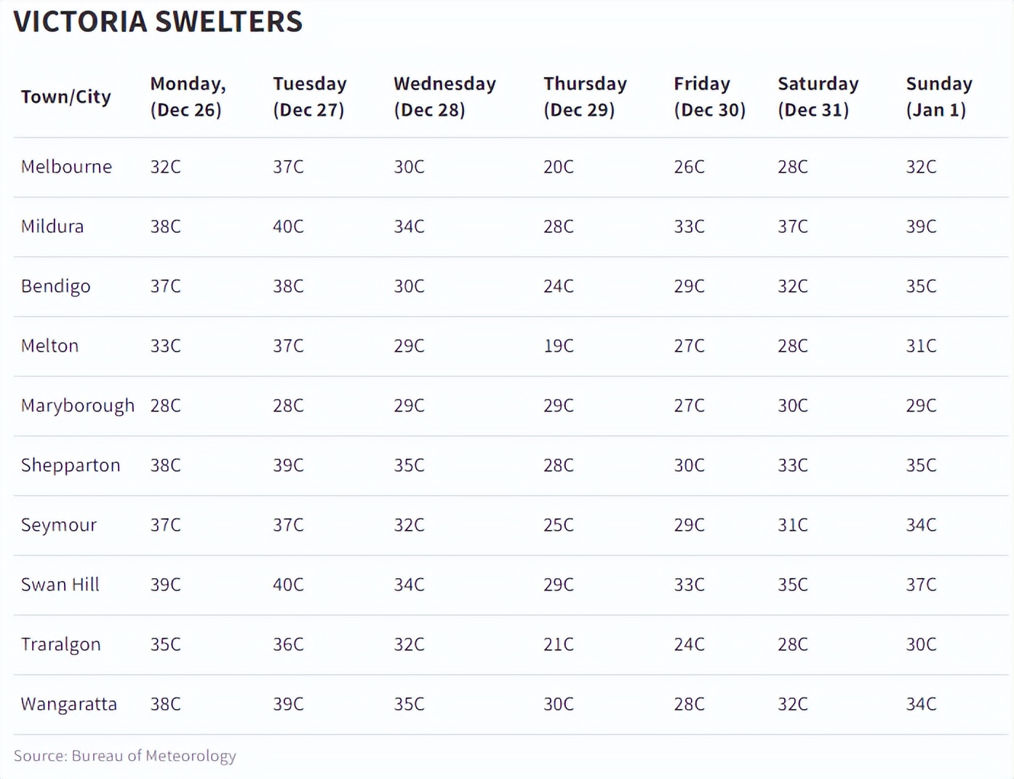Select the Sunday (Jan 1) header

938,97
